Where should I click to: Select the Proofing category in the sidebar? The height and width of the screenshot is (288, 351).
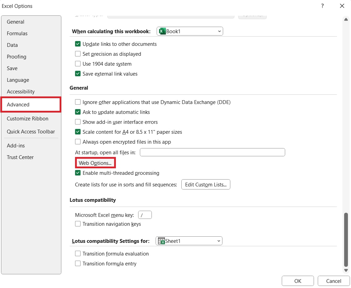coord(16,56)
